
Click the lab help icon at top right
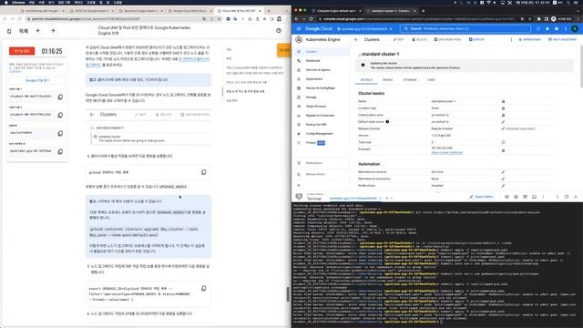[279, 31]
